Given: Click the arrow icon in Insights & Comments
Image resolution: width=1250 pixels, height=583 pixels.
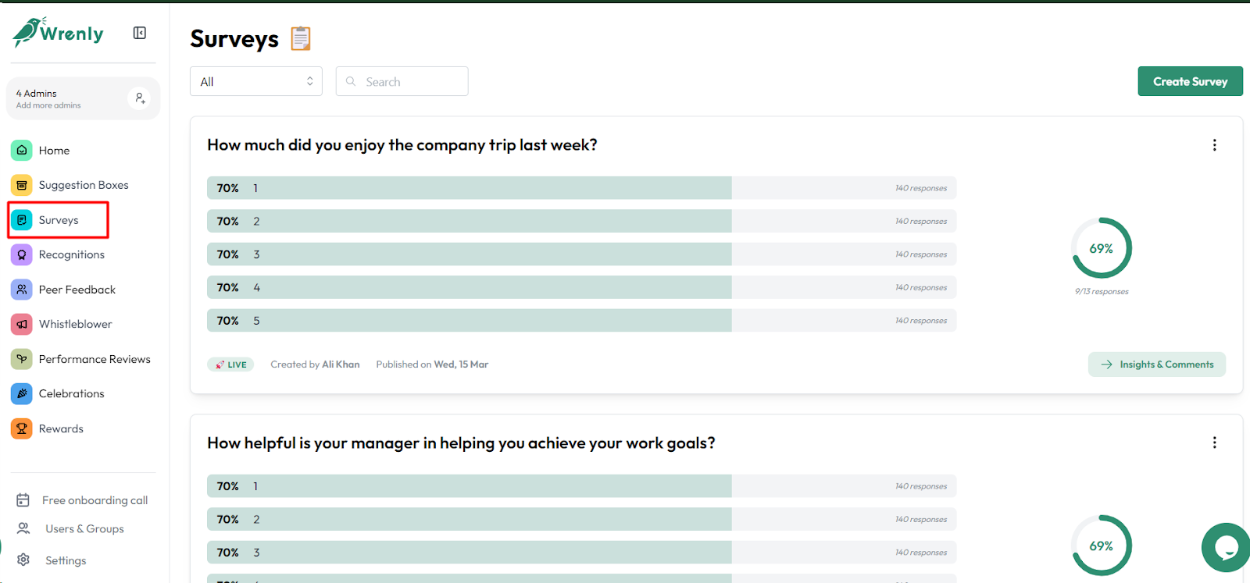Looking at the screenshot, I should click(1106, 364).
